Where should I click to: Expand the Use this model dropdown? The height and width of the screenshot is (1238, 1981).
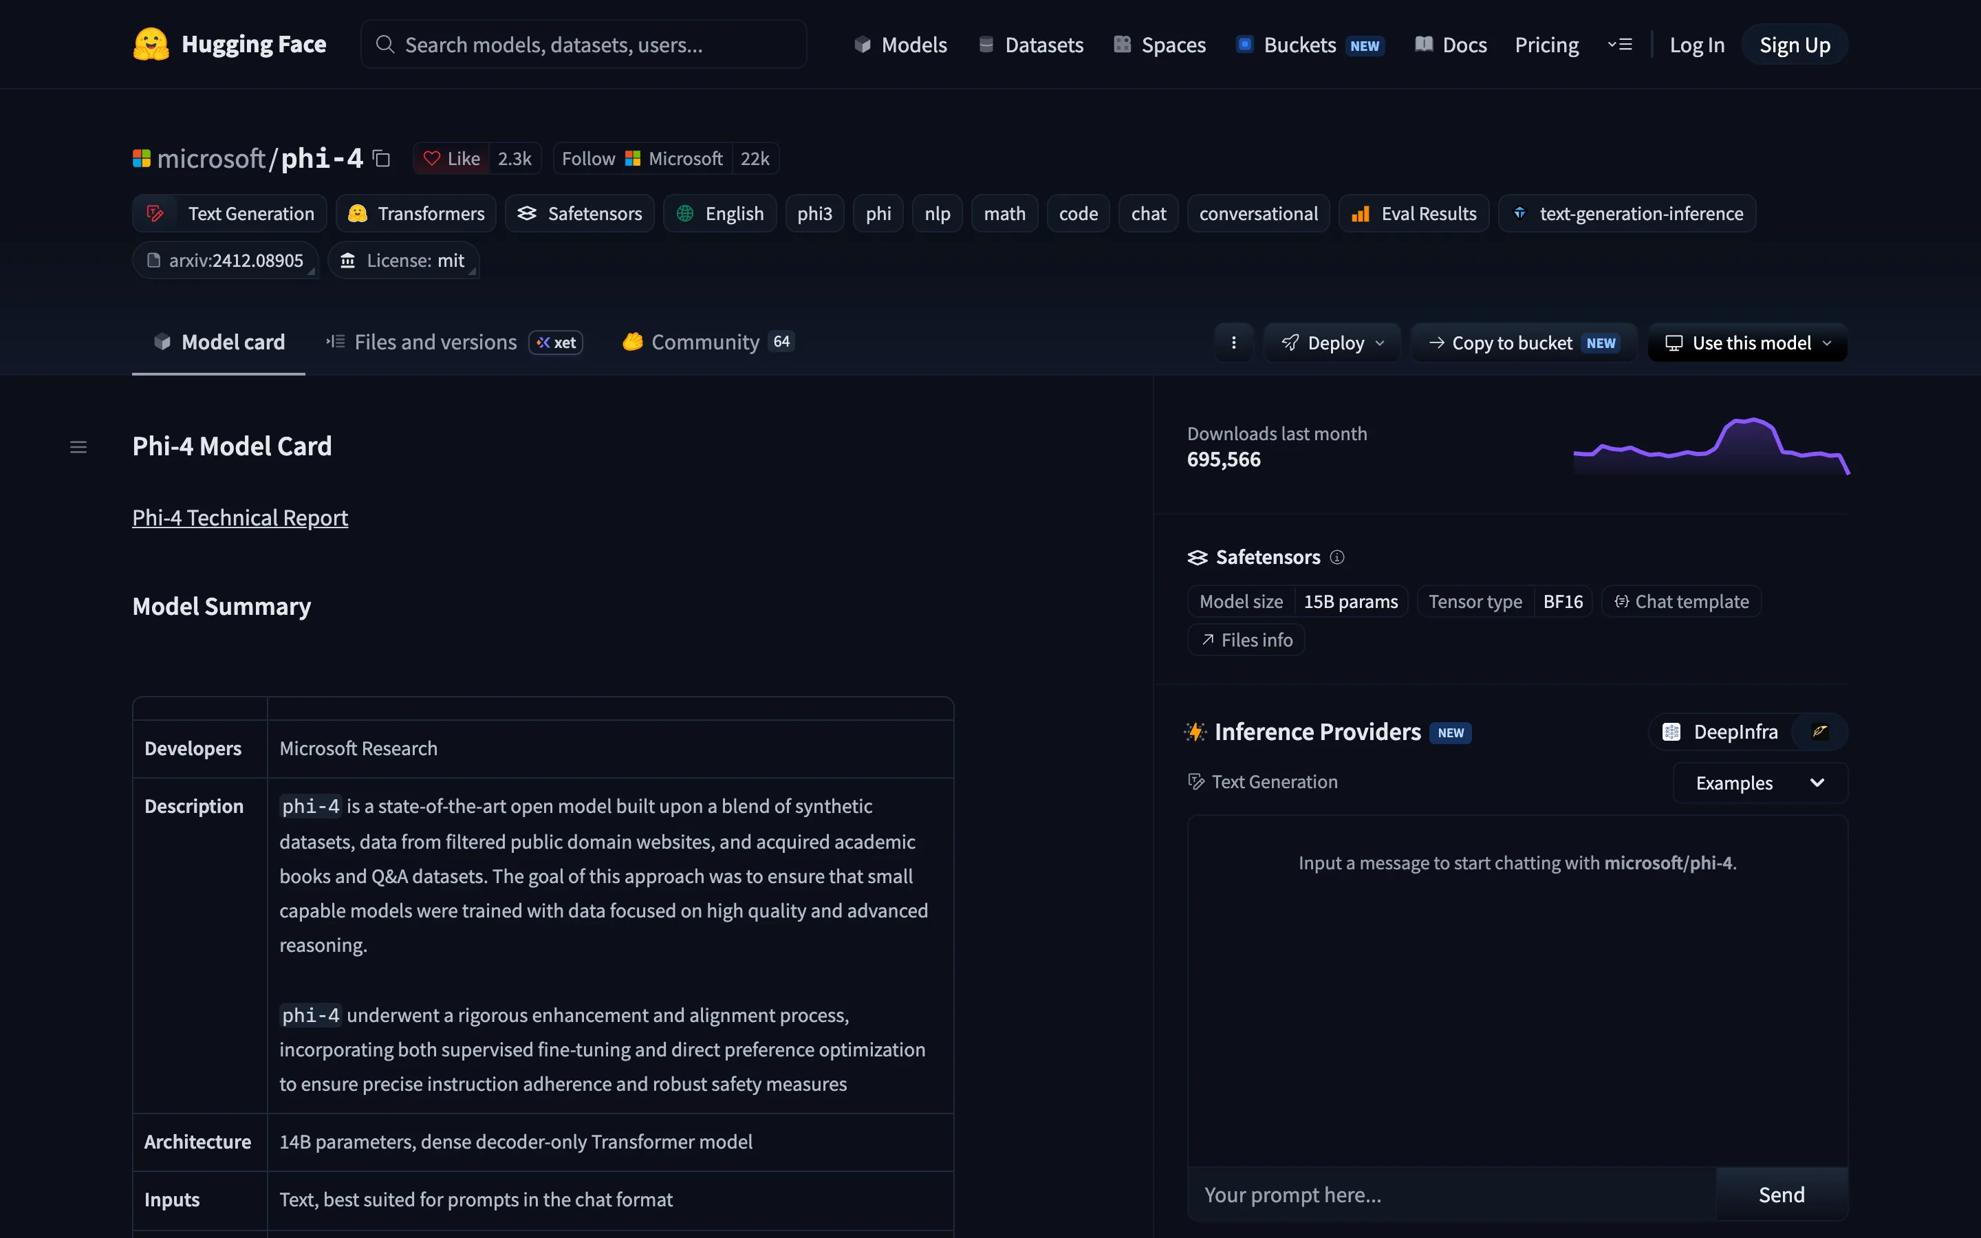click(1748, 343)
